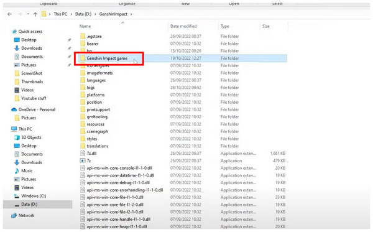Open the recent locations dropdown arrow

28,14
